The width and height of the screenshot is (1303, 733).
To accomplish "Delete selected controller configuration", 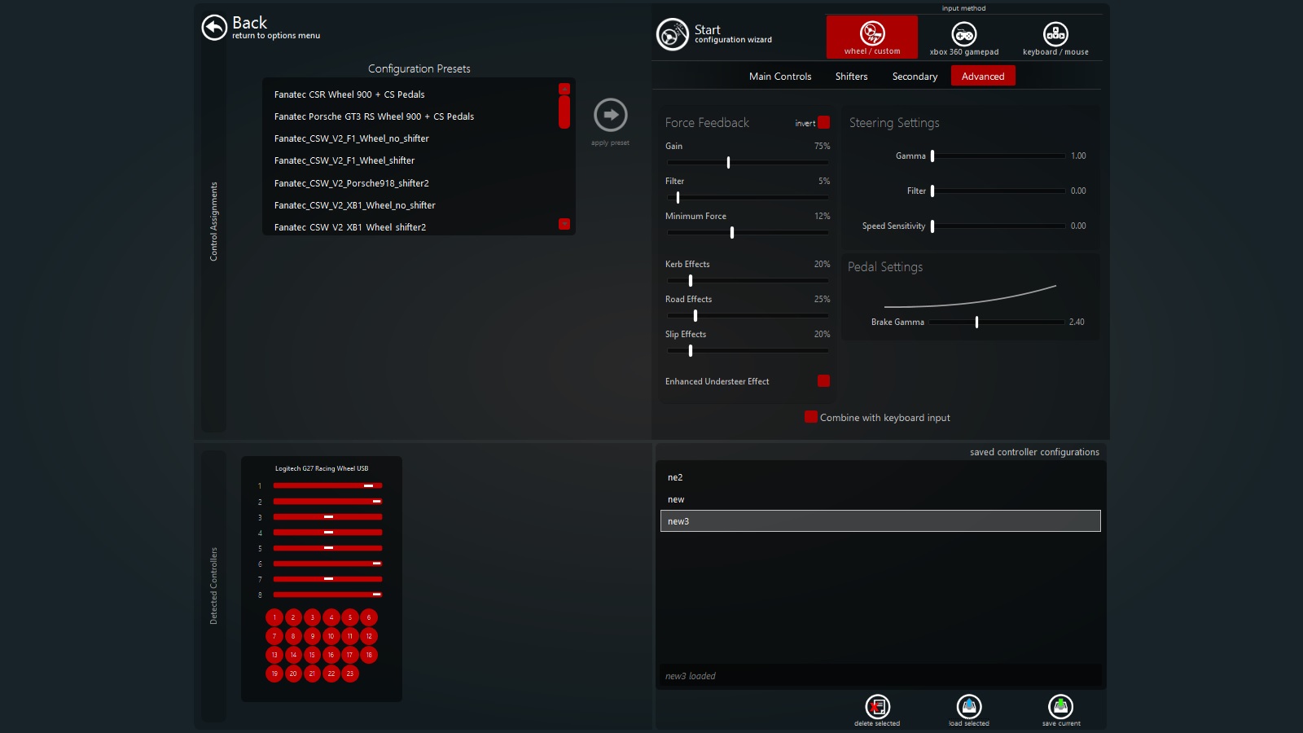I will (x=877, y=706).
